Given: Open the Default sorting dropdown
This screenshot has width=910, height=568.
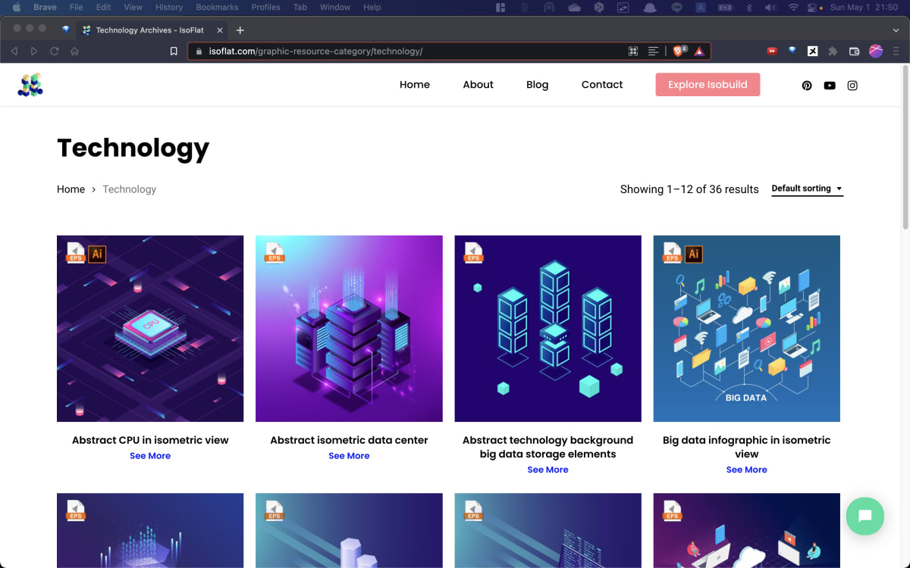Looking at the screenshot, I should point(807,189).
